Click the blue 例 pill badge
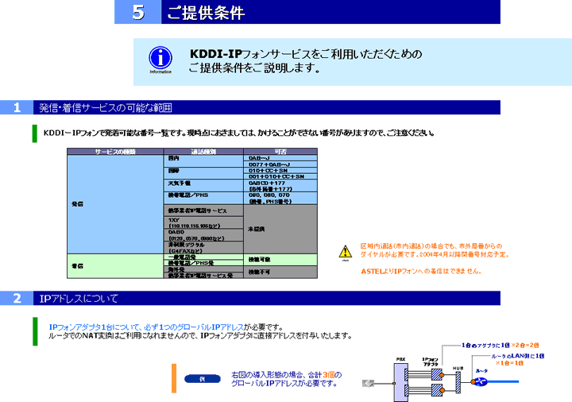This screenshot has width=572, height=402. coord(203,379)
